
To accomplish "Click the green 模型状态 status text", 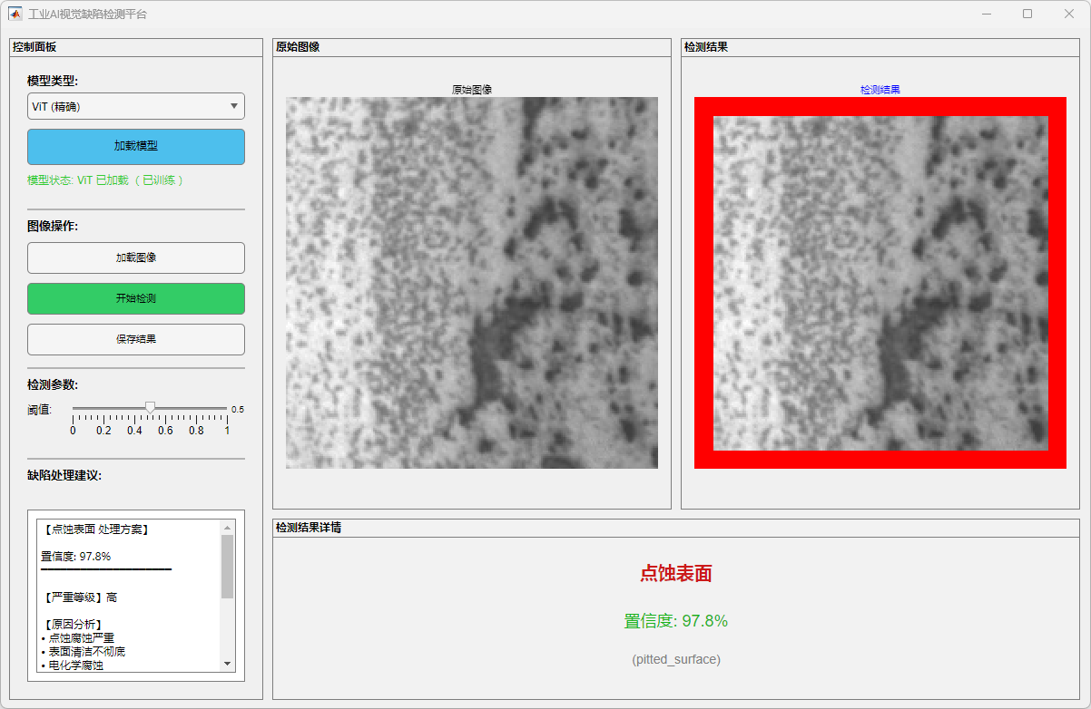I will tap(106, 180).
